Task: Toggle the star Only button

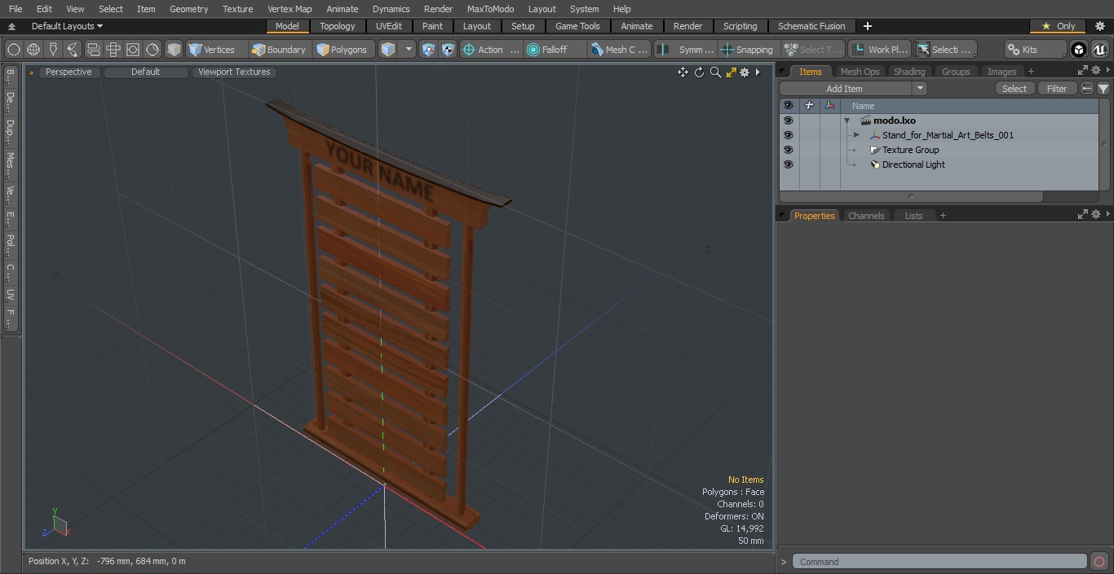Action: tap(1058, 26)
